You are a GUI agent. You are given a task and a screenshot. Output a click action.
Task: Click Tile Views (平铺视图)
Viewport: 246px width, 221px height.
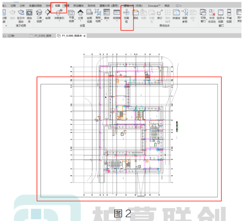pos(229,16)
